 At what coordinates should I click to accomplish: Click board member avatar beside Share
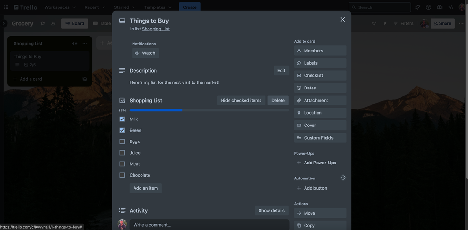point(424,23)
